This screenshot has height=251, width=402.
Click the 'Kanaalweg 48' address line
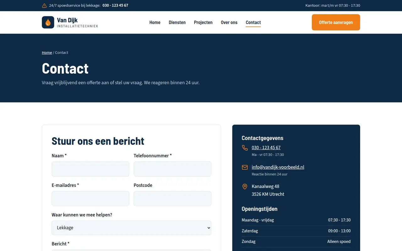point(265,187)
